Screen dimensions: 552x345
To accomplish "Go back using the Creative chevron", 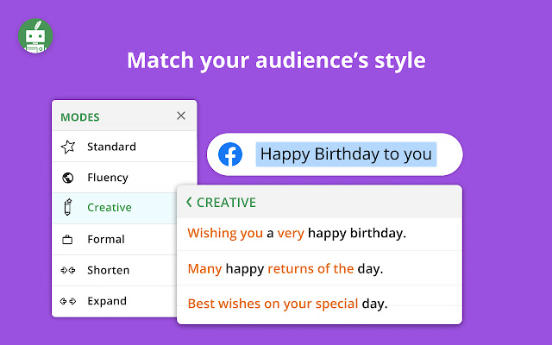I will point(189,203).
